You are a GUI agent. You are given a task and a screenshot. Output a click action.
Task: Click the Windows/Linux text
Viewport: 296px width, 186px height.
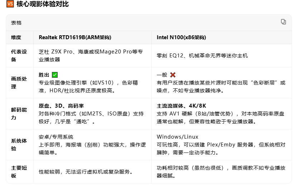point(178,137)
